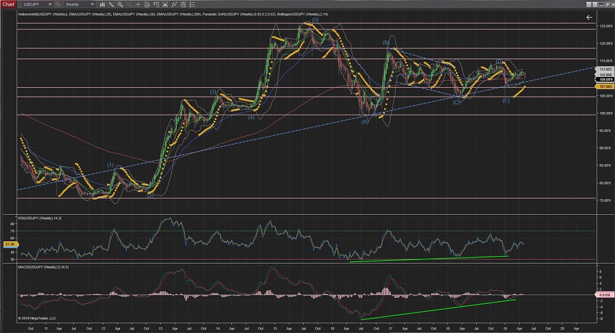This screenshot has height=333, width=615.
Task: Select the Elliott wave (5) label
Action: [x=315, y=20]
